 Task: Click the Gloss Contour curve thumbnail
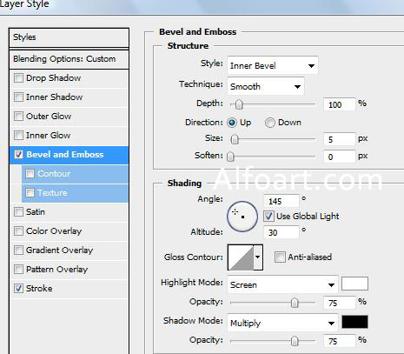coord(242,257)
